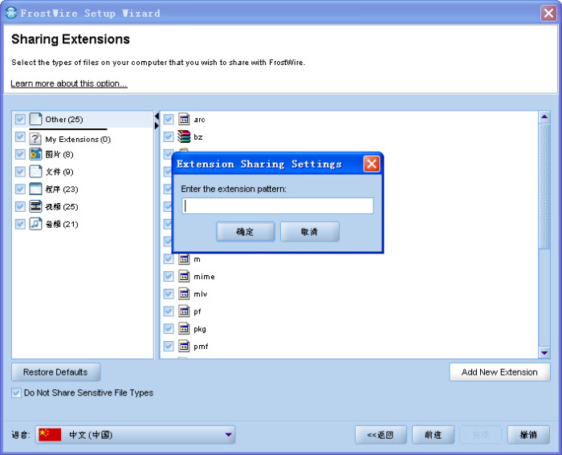Click the China flag icon in language selector

(50, 435)
